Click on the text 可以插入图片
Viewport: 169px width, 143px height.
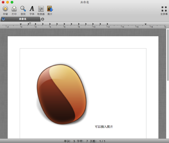point(104,127)
